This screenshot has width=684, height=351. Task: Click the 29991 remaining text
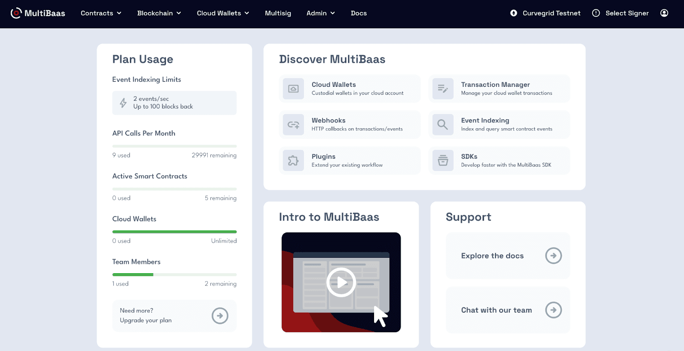click(214, 155)
